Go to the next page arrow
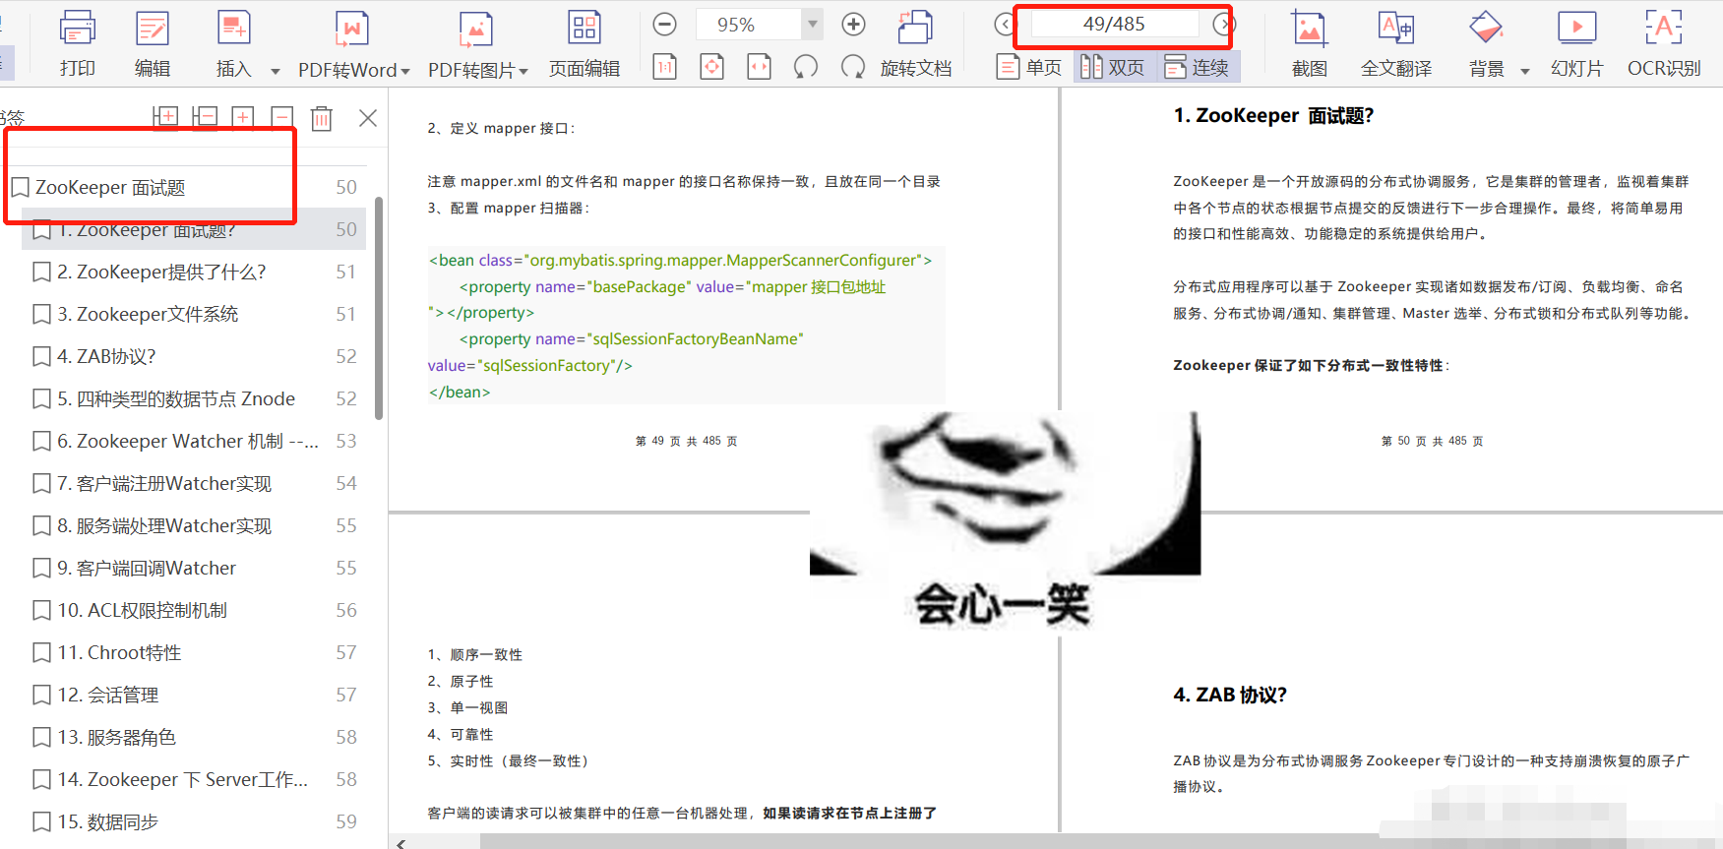1723x849 pixels. [x=1223, y=24]
